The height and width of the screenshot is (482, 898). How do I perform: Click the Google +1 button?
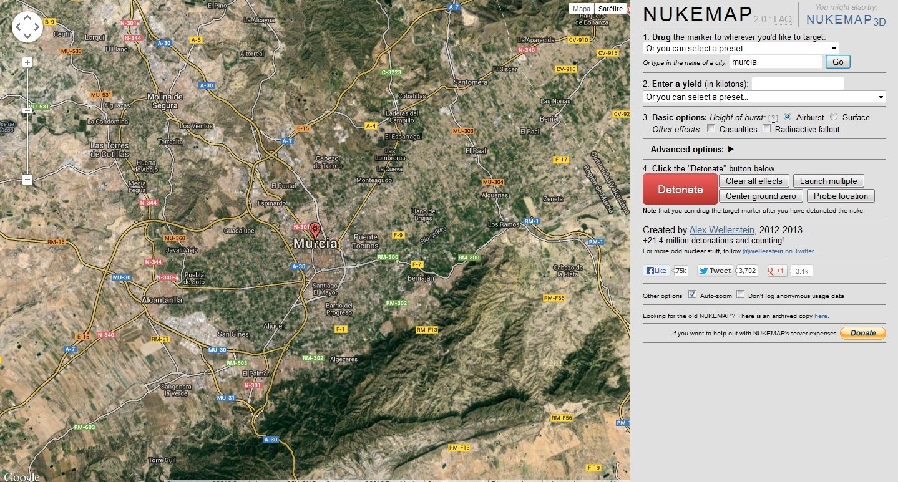[777, 271]
